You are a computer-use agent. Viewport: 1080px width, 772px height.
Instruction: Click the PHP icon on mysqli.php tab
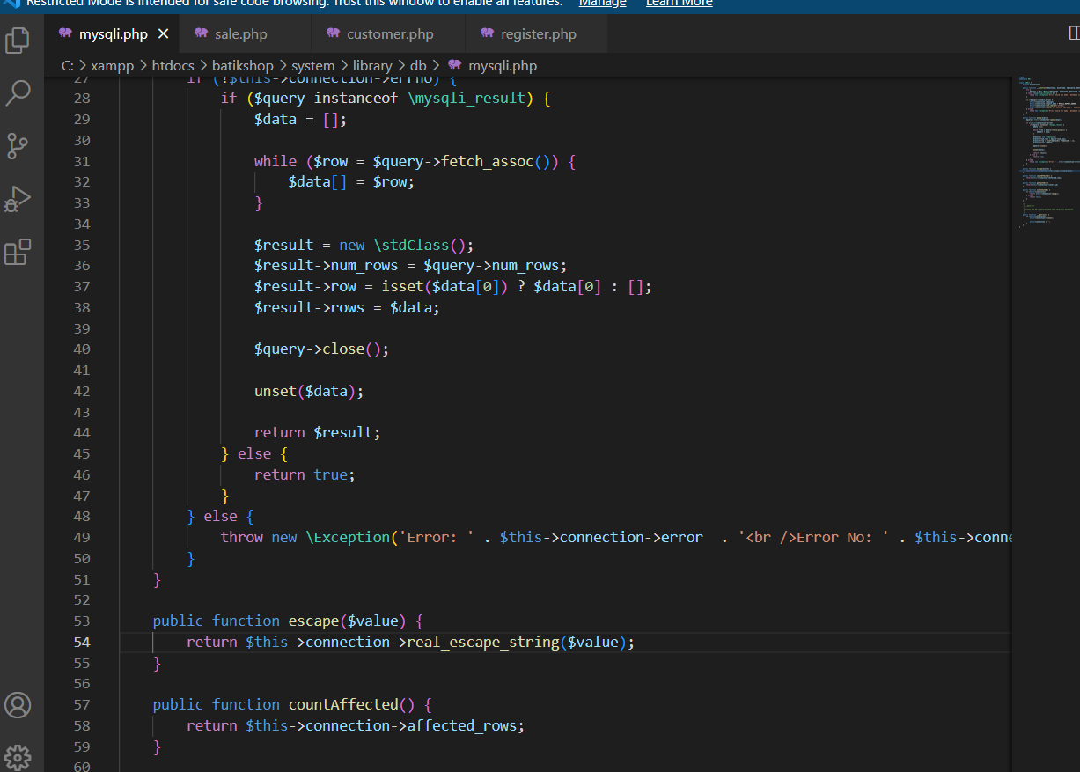[65, 33]
